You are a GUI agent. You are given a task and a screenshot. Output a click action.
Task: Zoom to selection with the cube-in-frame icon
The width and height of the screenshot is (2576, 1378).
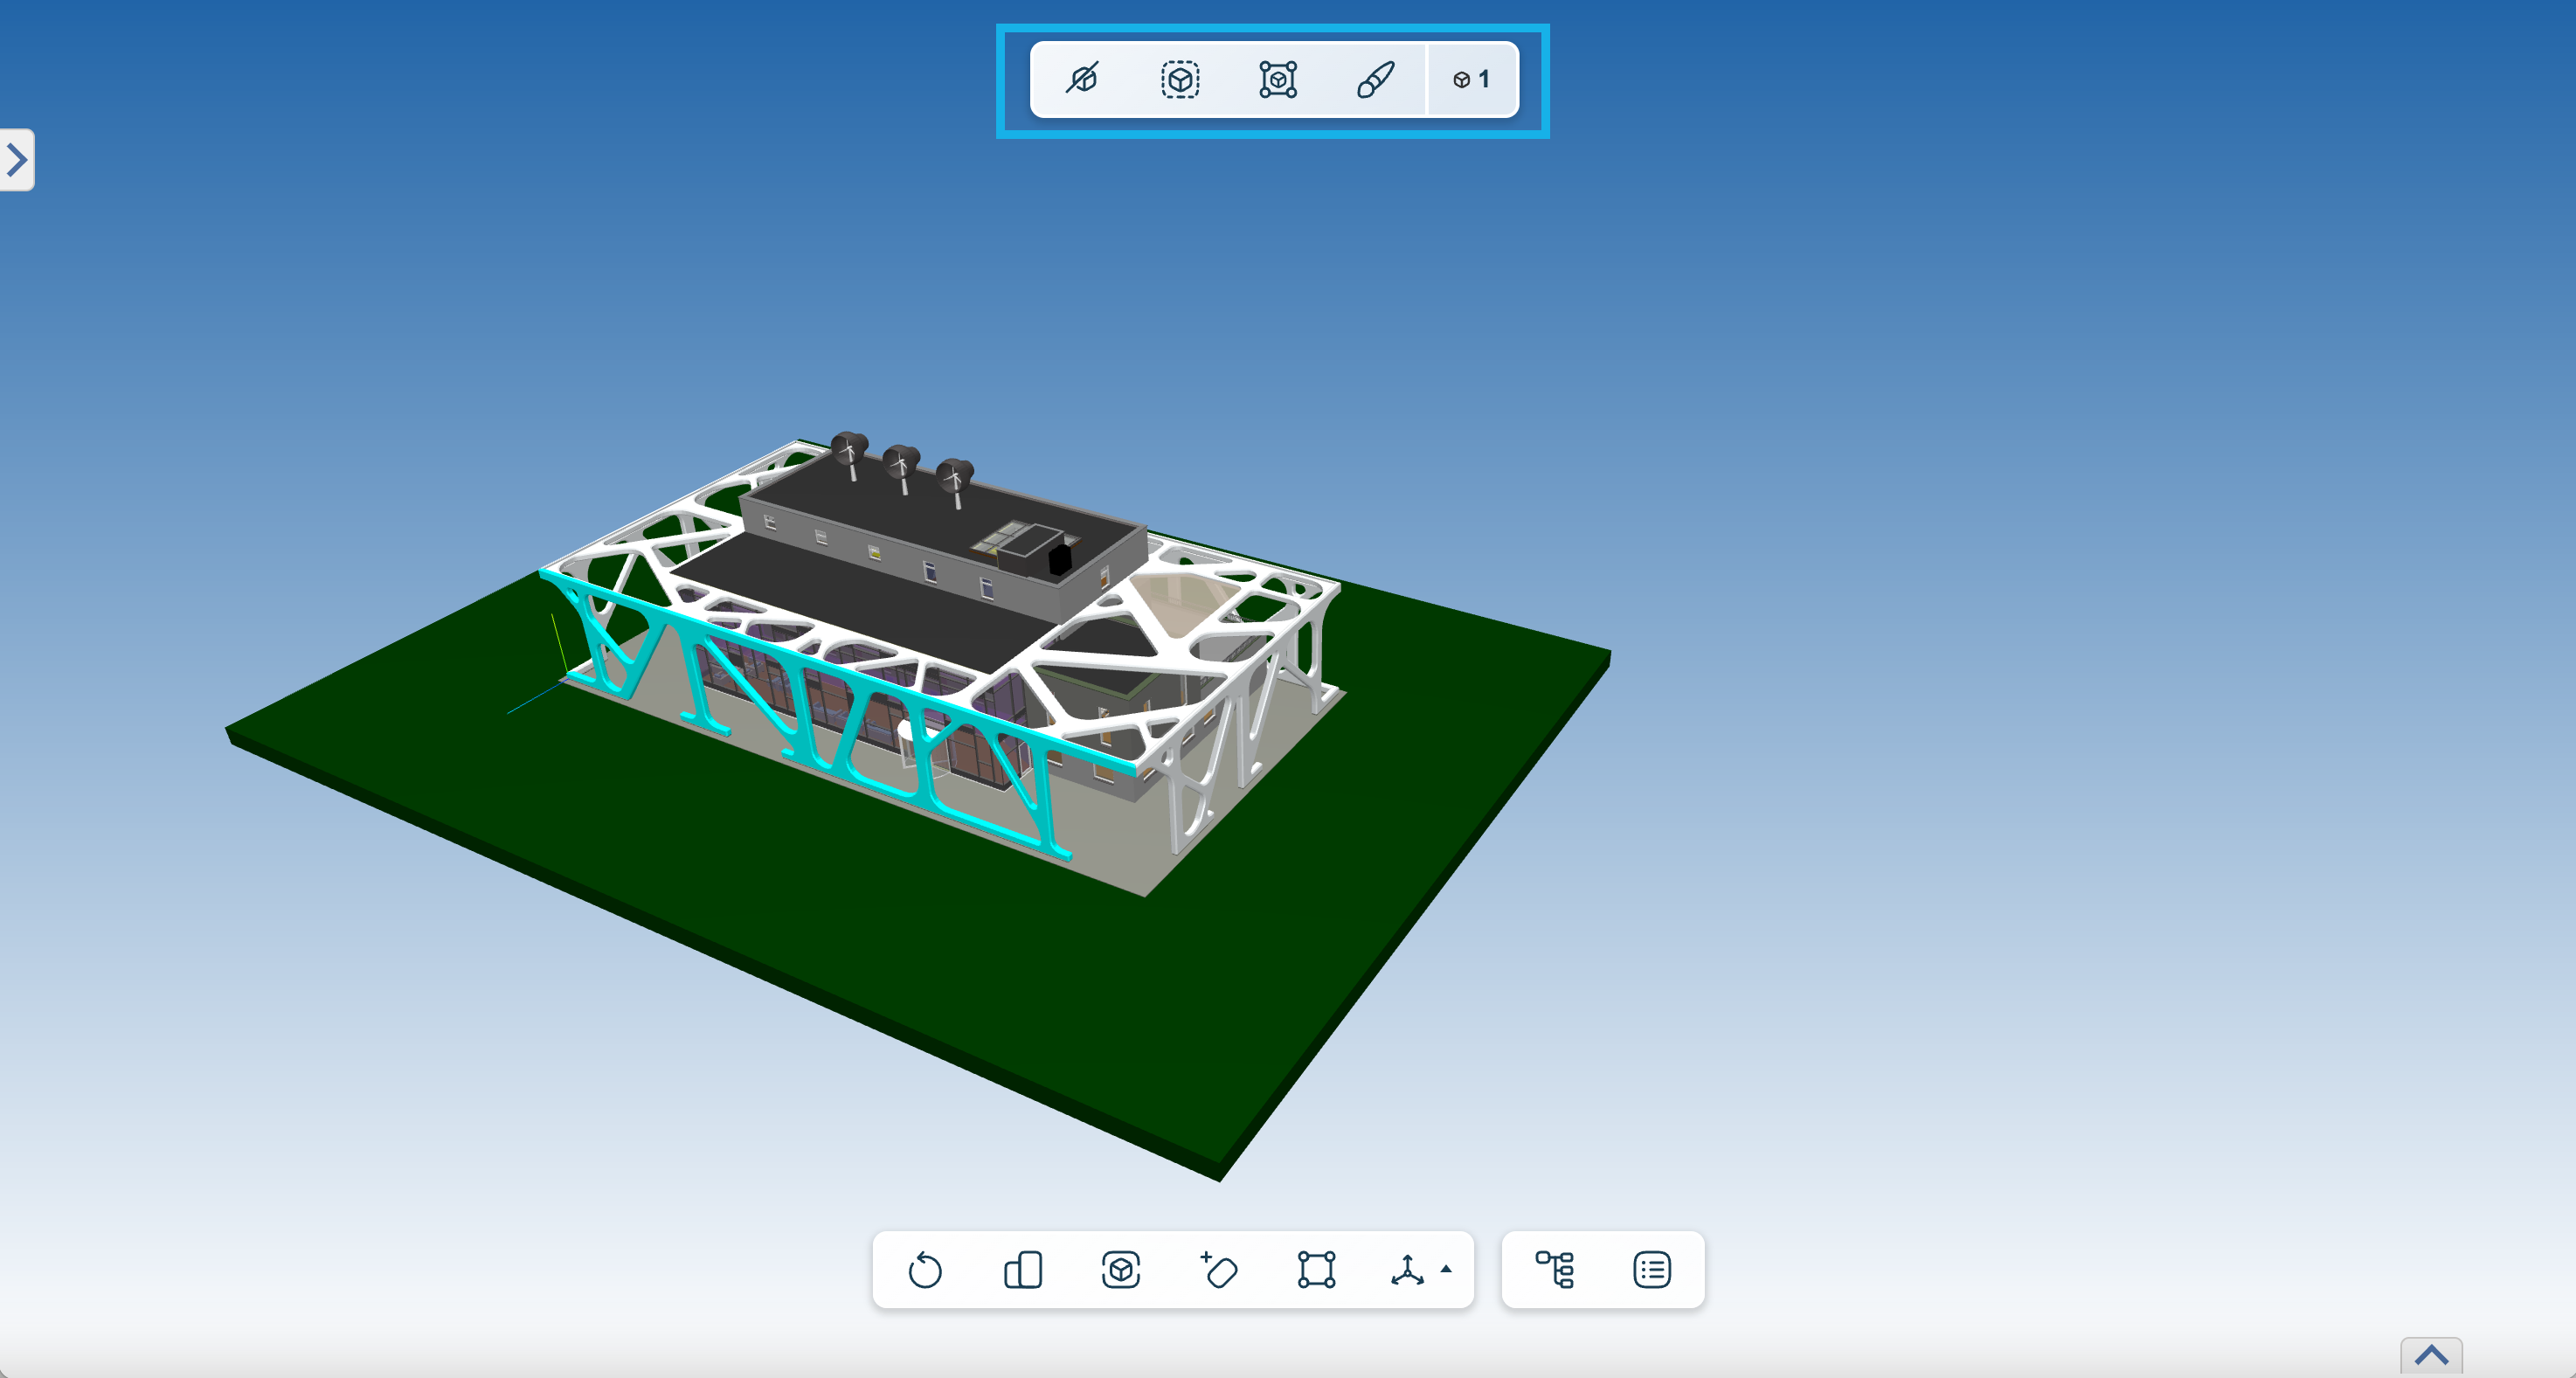[1278, 78]
